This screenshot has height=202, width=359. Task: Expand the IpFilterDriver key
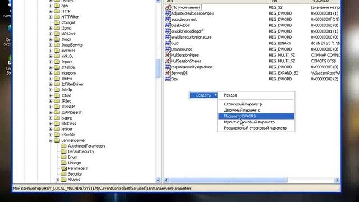click(x=50, y=84)
